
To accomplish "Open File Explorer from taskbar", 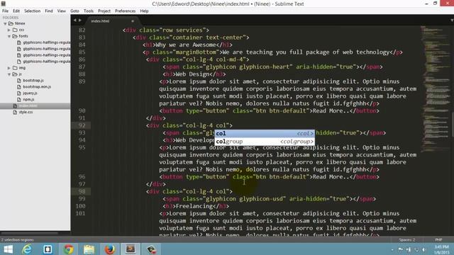I will point(89,249).
